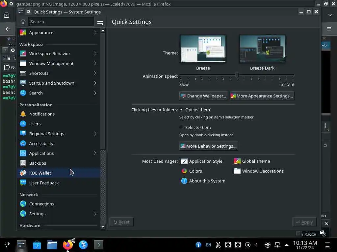Click the Regional Settings icon
The height and width of the screenshot is (252, 337).
click(23, 134)
